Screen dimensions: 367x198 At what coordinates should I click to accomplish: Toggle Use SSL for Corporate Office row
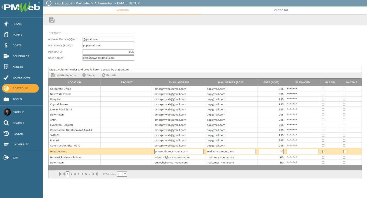323,89
